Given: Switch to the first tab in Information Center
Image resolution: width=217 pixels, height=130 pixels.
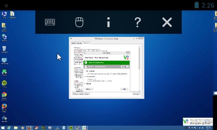Looking at the screenshot, I should [73, 43].
